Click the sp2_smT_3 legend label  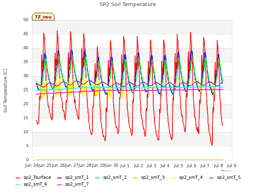tap(153, 178)
